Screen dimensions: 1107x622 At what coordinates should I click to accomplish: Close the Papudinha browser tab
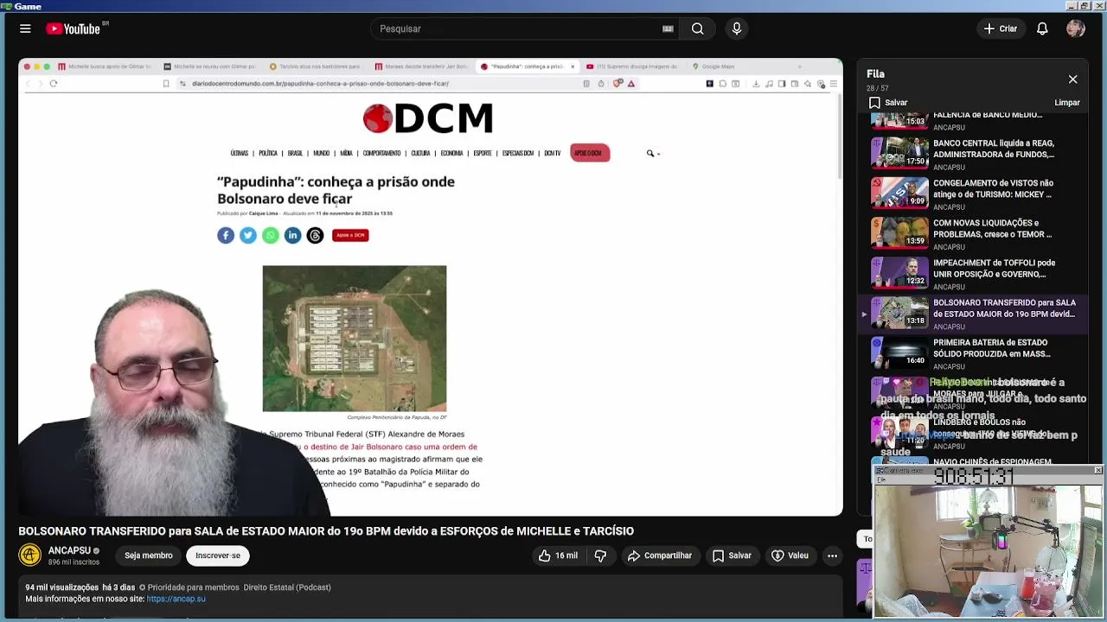572,67
